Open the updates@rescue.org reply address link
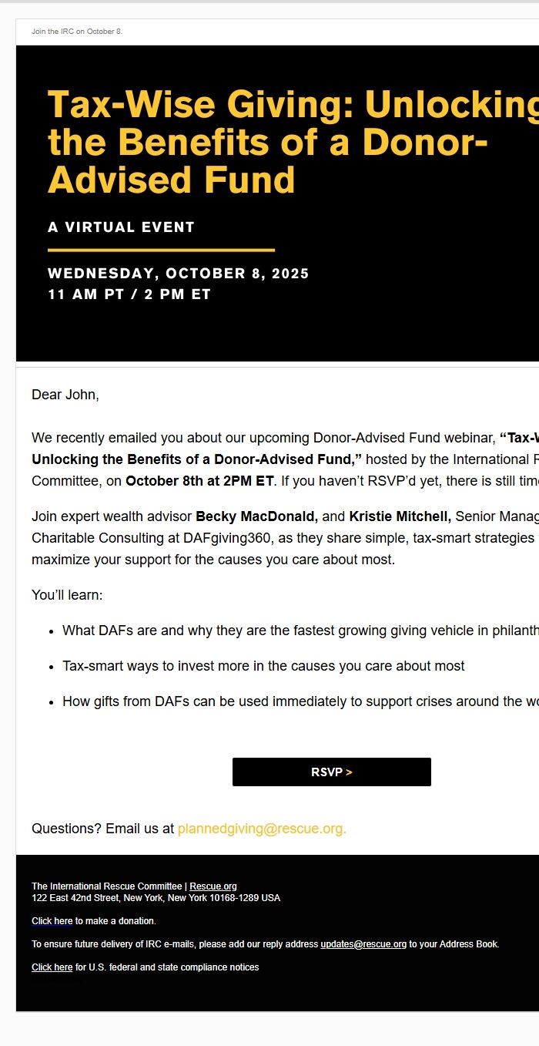Screen dimensions: 539x1046 tap(363, 944)
